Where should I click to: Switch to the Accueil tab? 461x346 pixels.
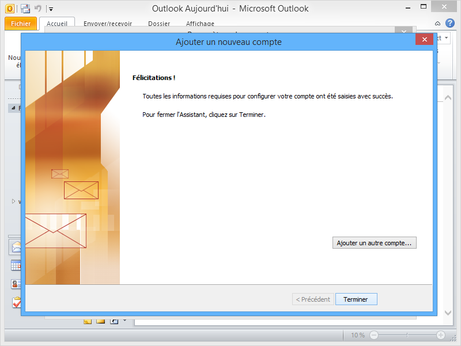[58, 24]
